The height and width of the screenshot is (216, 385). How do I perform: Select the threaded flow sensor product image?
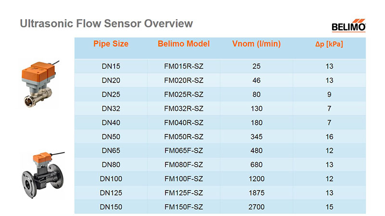pyautogui.click(x=39, y=84)
